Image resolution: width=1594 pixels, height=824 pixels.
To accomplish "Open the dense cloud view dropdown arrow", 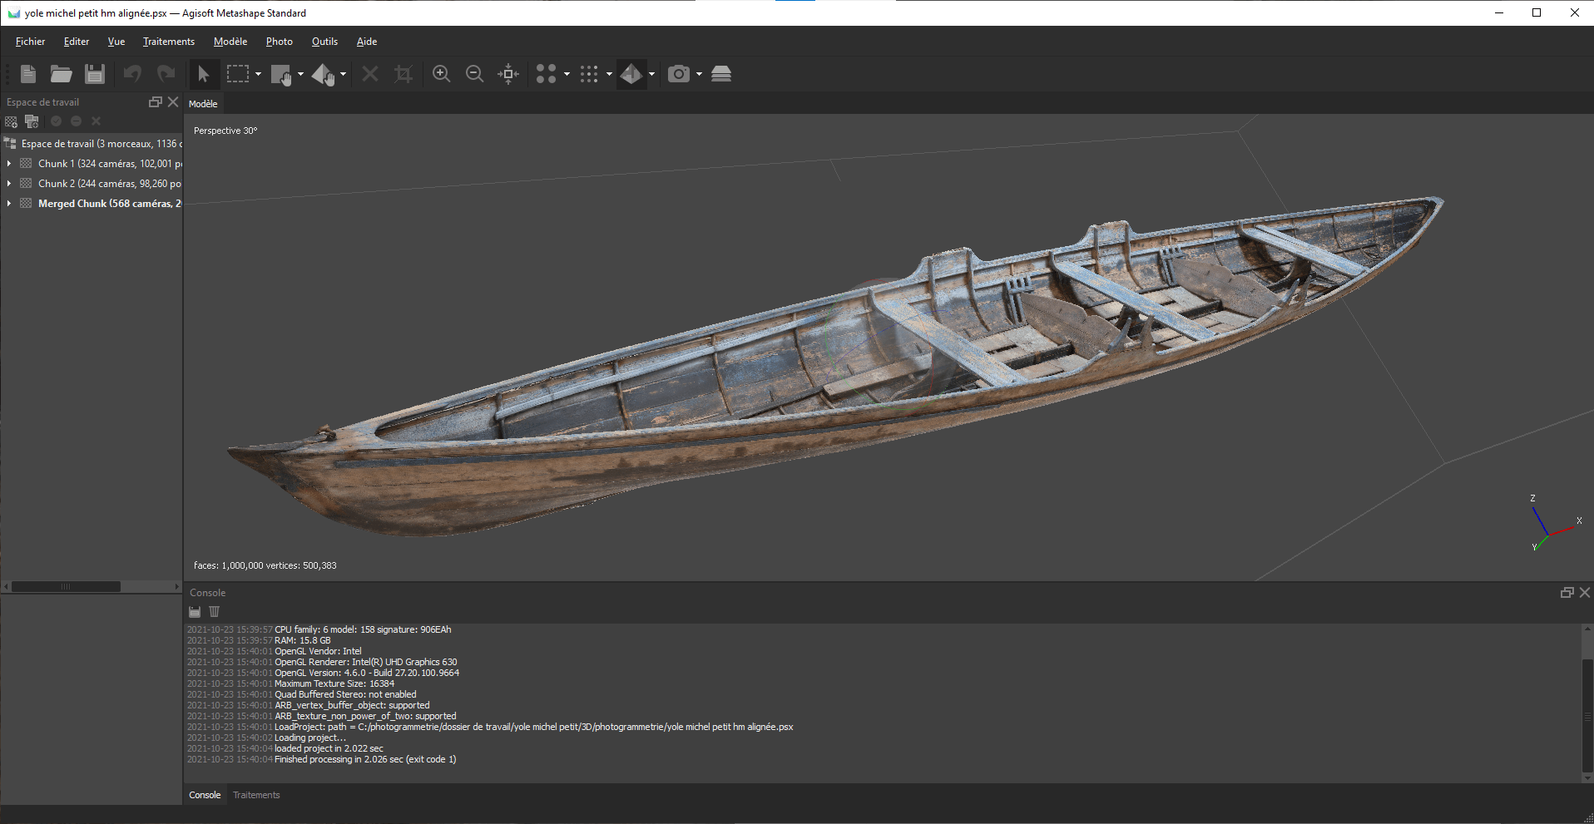I will (x=609, y=74).
